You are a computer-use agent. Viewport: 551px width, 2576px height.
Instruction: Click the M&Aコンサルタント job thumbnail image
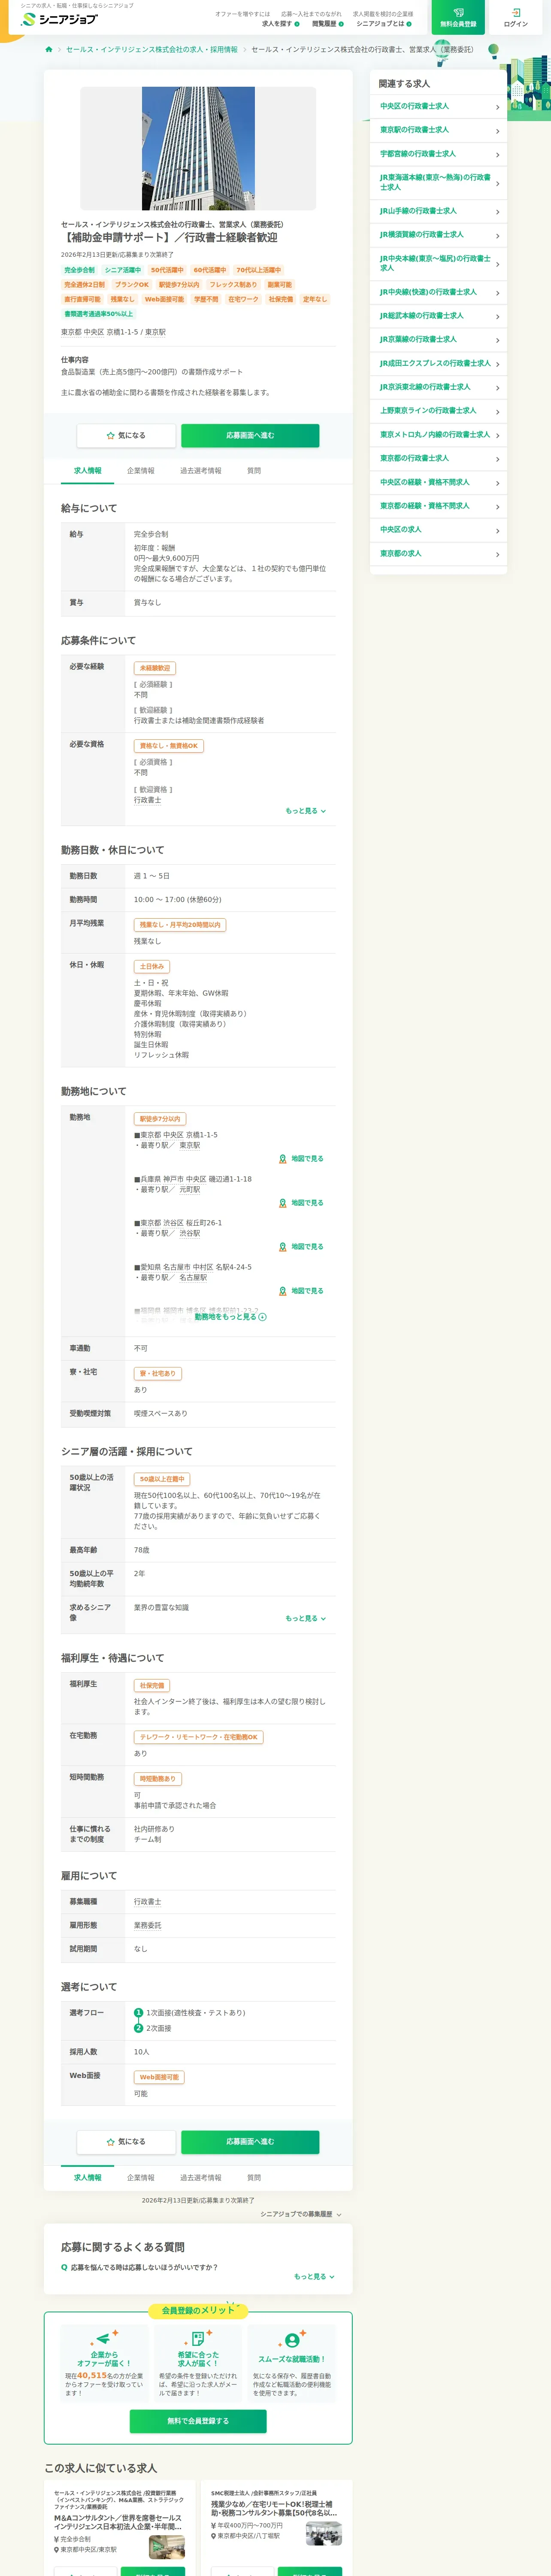pyautogui.click(x=167, y=2547)
